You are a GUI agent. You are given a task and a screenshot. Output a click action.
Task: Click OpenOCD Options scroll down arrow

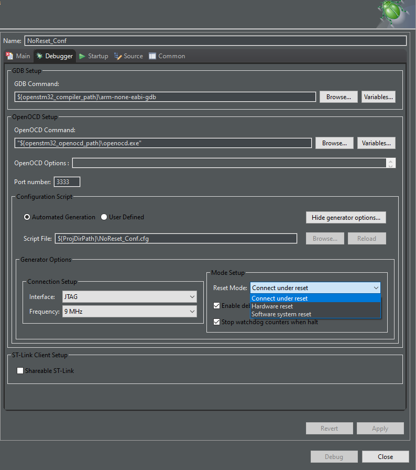pyautogui.click(x=390, y=165)
